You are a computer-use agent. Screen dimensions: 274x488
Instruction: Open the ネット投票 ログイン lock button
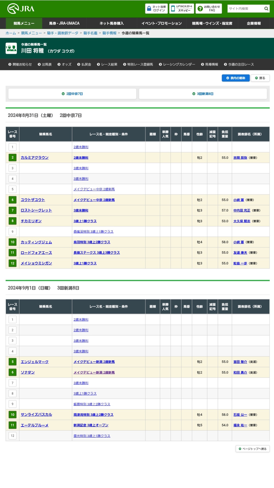(x=156, y=9)
